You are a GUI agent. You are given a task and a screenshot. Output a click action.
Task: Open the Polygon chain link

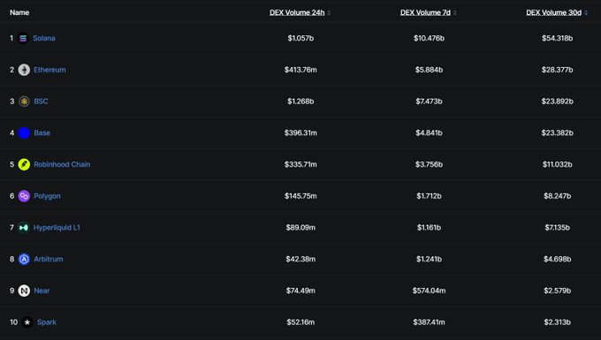[47, 196]
